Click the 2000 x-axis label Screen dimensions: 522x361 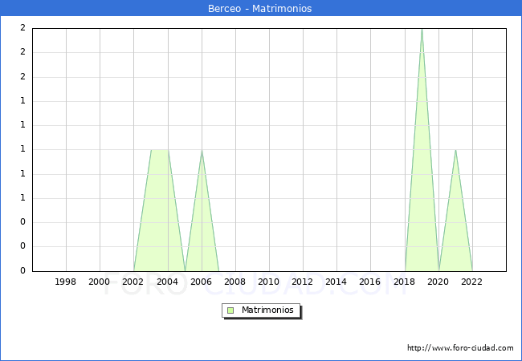click(100, 282)
